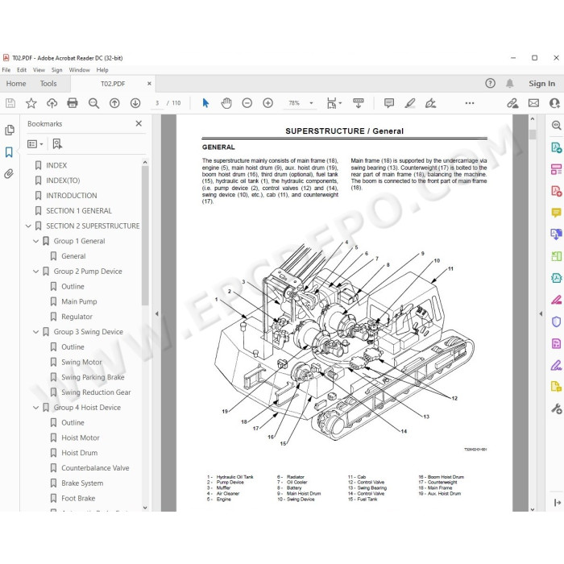Add new bookmark icon
Image resolution: width=564 pixels, height=564 pixels.
pos(57,144)
